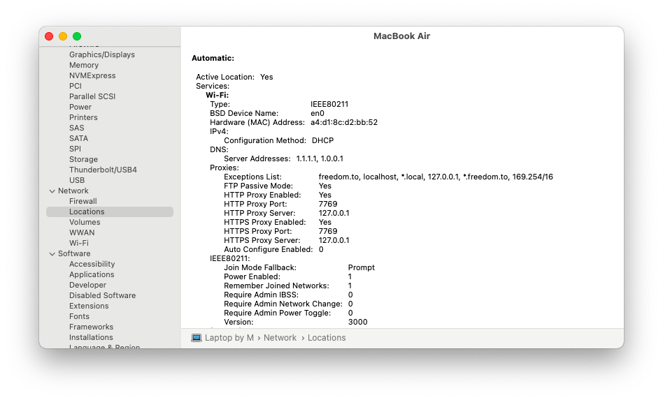This screenshot has height=400, width=663.
Task: Click the HTTP Proxy Server value 127.0.0.1
Action: (x=334, y=213)
